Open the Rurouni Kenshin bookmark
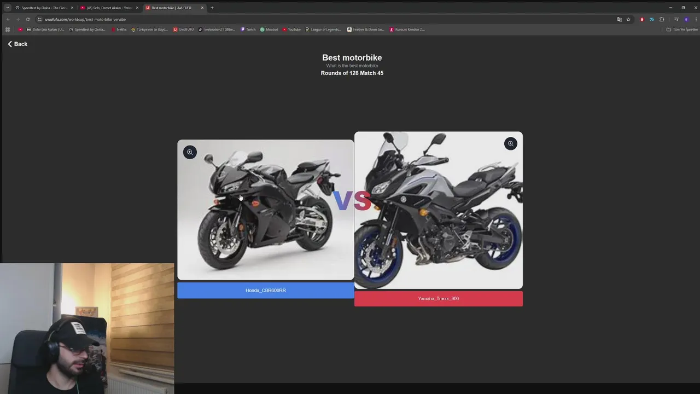This screenshot has width=700, height=394. pos(407,30)
